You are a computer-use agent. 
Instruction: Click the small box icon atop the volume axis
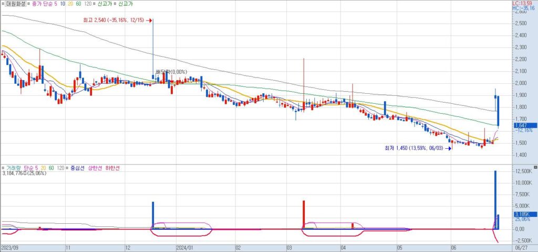[x=535, y=168]
